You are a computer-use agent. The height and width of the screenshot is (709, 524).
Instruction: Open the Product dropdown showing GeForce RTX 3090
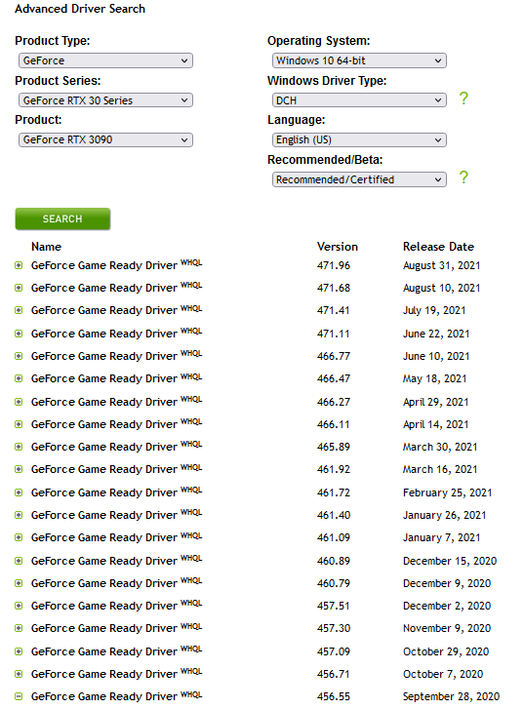coord(105,139)
